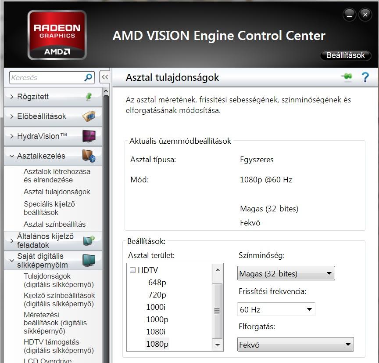Click the resolution list scrollbar thumb
This screenshot has height=363, width=379.
(217, 311)
